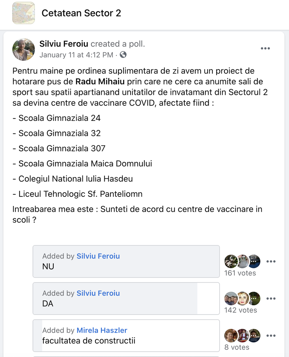289x357 pixels.
Task: View the 161 votes count for NU
Action: click(240, 273)
